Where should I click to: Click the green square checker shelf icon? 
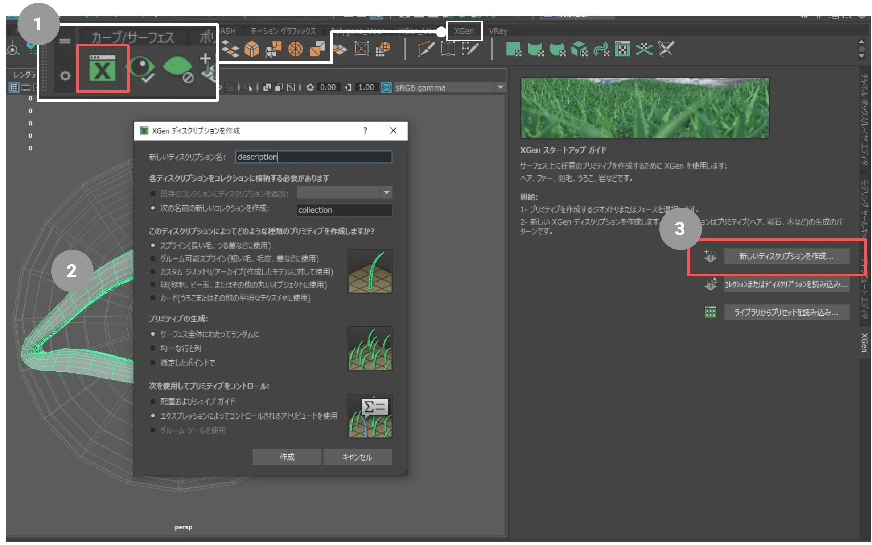click(x=513, y=49)
